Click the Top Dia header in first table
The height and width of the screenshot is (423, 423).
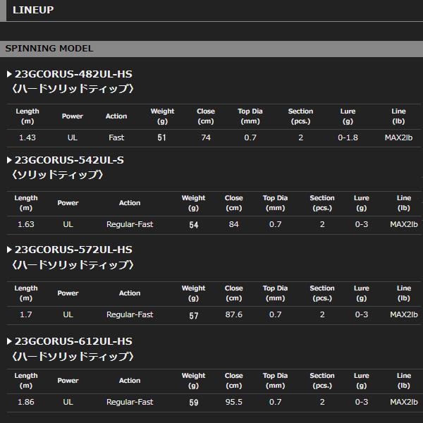[x=250, y=116]
